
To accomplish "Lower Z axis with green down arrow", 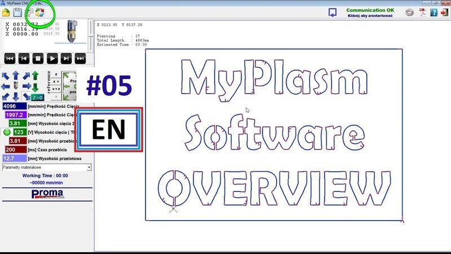I will point(36,87).
